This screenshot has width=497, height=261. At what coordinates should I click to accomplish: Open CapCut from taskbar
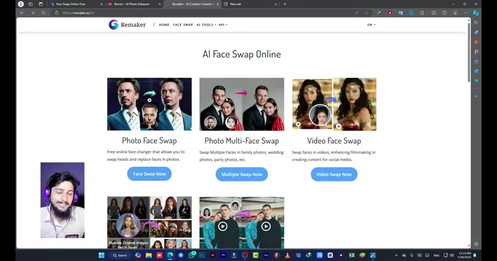tap(330, 255)
